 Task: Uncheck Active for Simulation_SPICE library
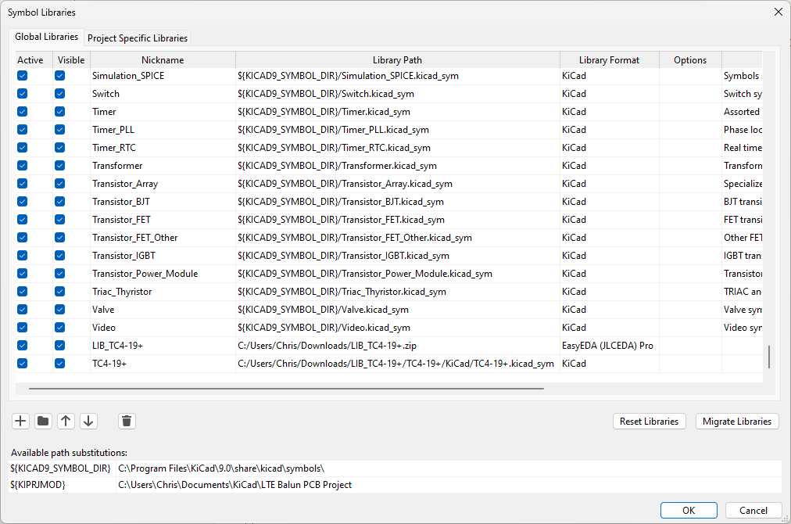click(x=22, y=76)
